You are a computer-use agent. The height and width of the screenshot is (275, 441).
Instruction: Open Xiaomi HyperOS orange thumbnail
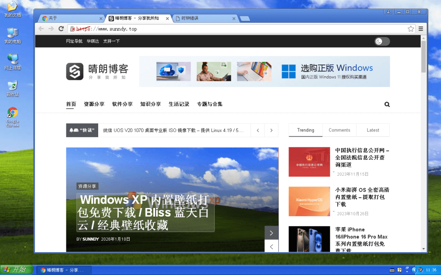pyautogui.click(x=309, y=201)
